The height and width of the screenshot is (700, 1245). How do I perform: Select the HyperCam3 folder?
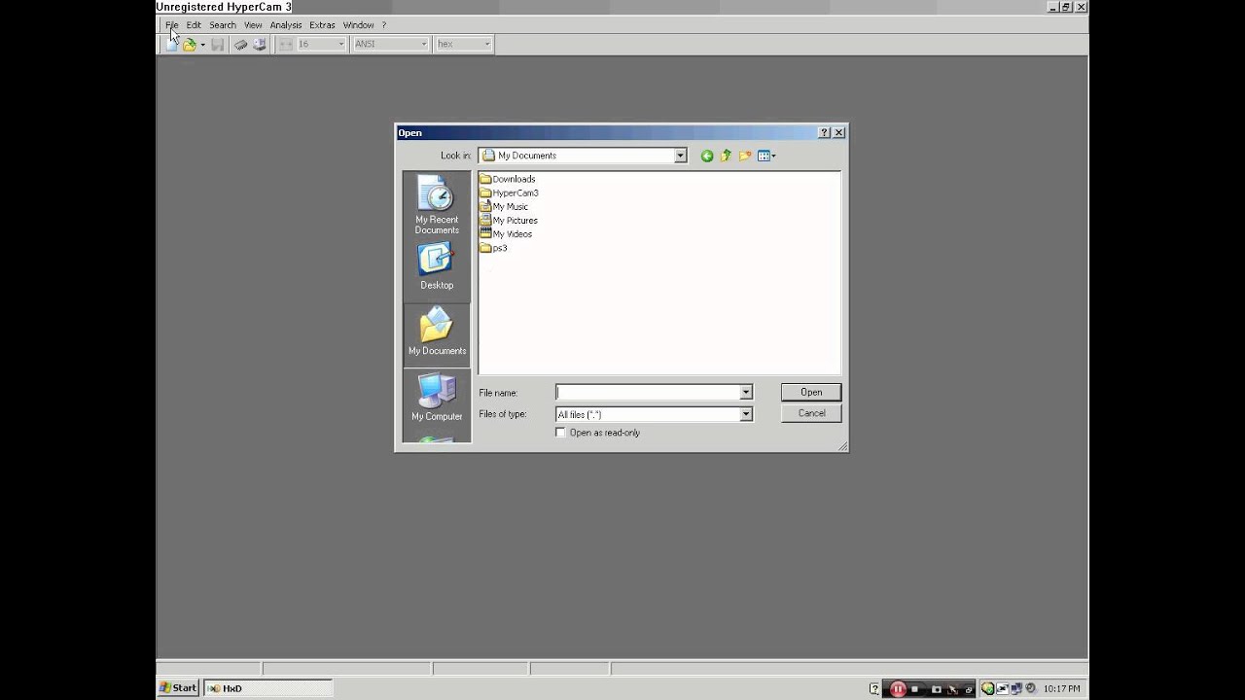pyautogui.click(x=509, y=192)
